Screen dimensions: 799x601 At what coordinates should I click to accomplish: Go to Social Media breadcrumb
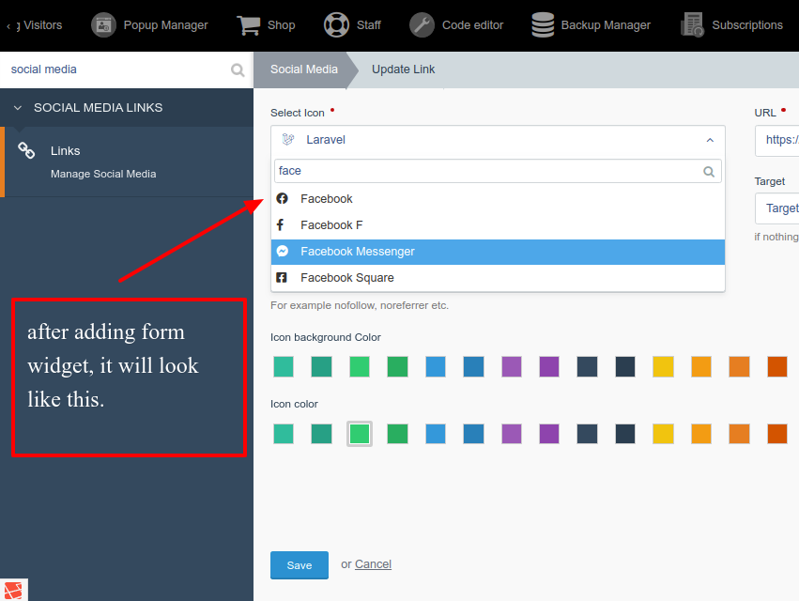(303, 69)
